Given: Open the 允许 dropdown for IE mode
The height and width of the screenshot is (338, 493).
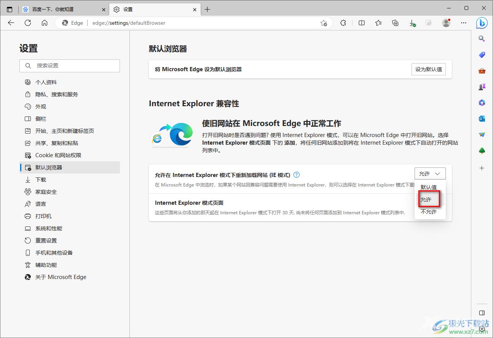Looking at the screenshot, I should [x=430, y=174].
